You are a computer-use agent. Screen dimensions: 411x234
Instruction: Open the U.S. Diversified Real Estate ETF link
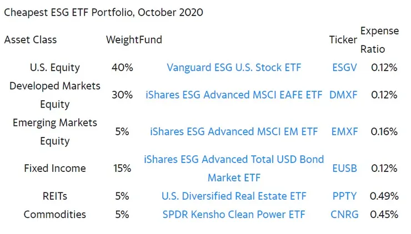234,196
